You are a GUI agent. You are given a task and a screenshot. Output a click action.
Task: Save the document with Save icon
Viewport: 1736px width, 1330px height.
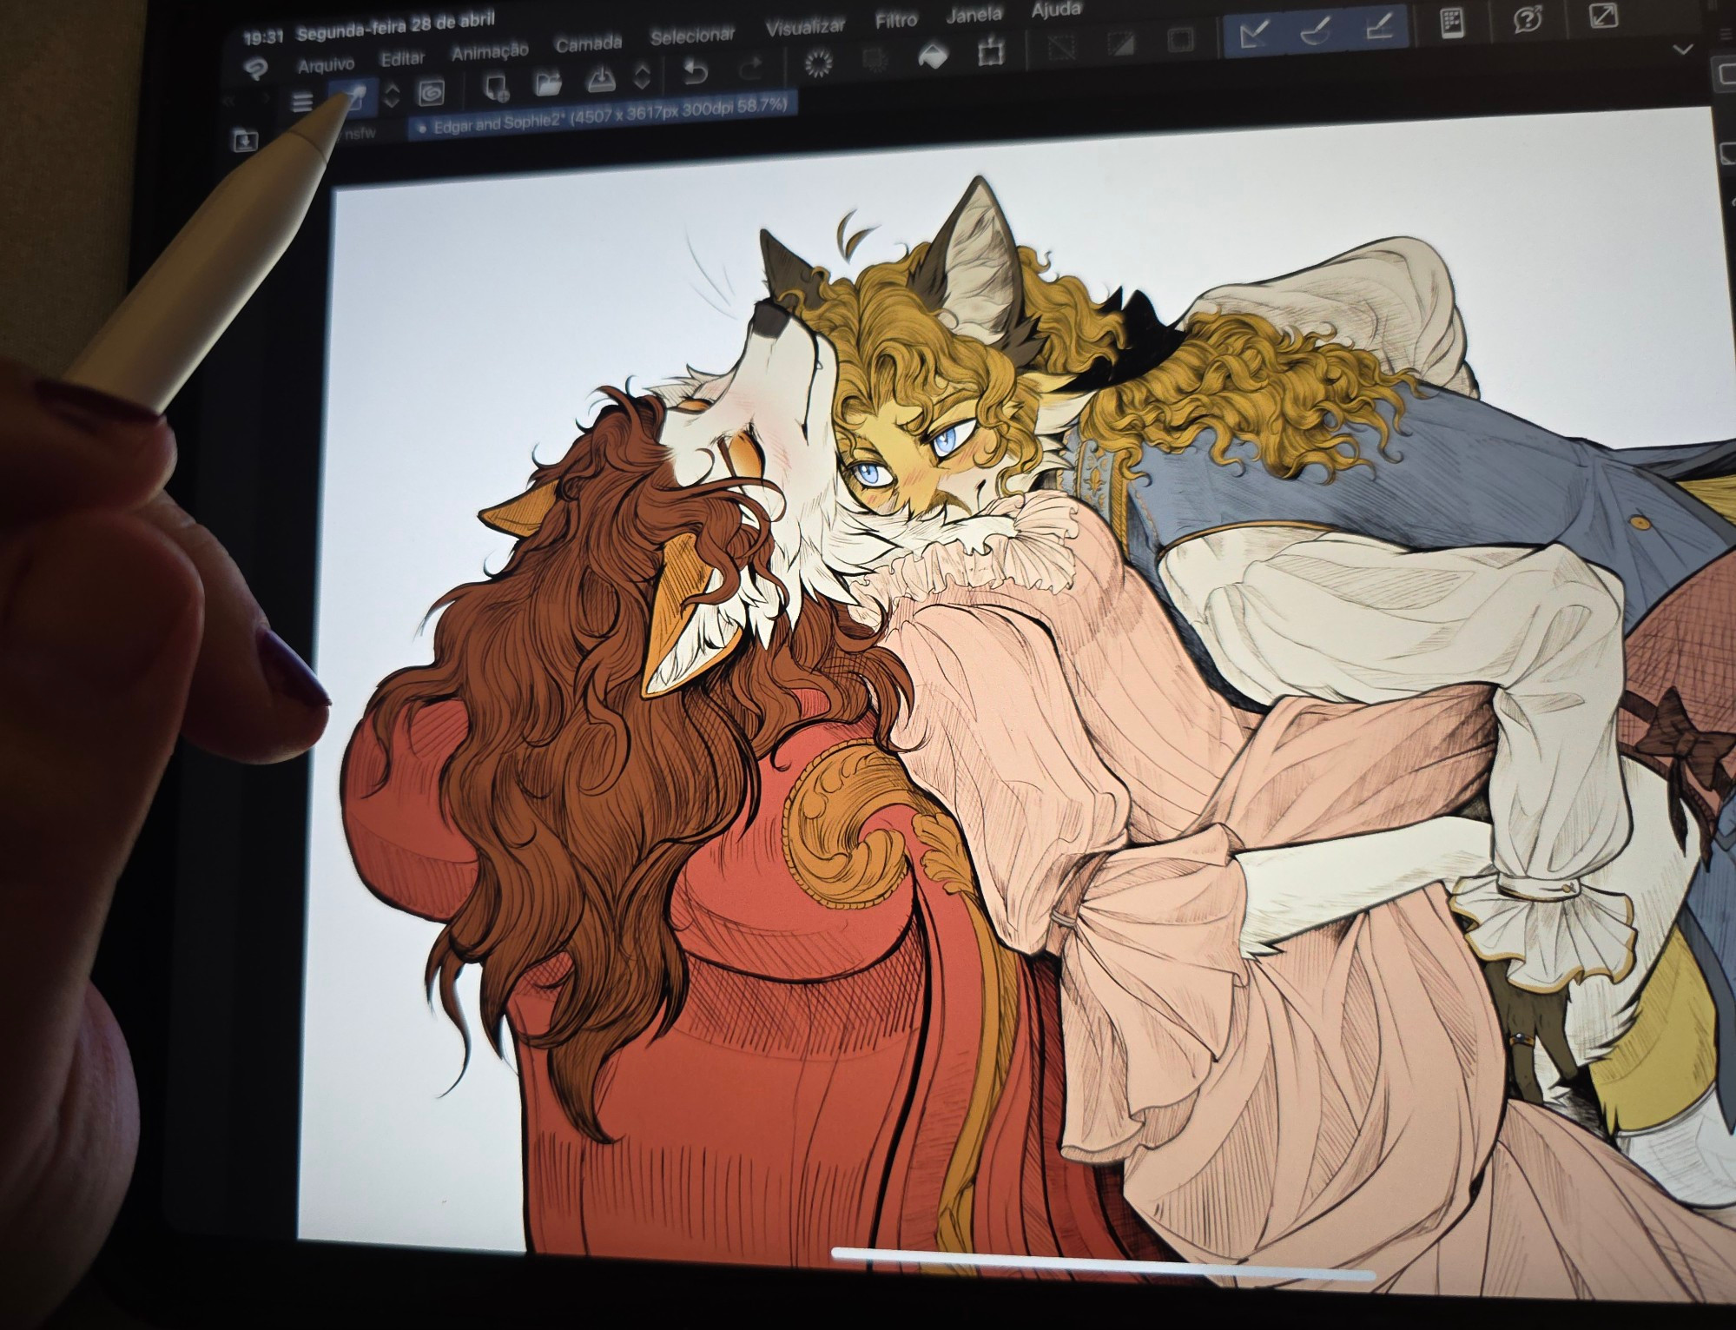tap(601, 79)
